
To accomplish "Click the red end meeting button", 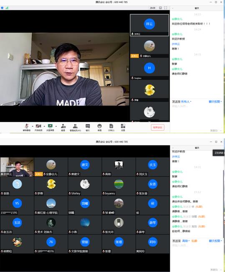I will [x=158, y=127].
